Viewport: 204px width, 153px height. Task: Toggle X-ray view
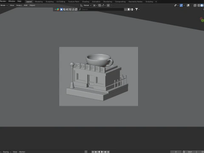click(195, 6)
